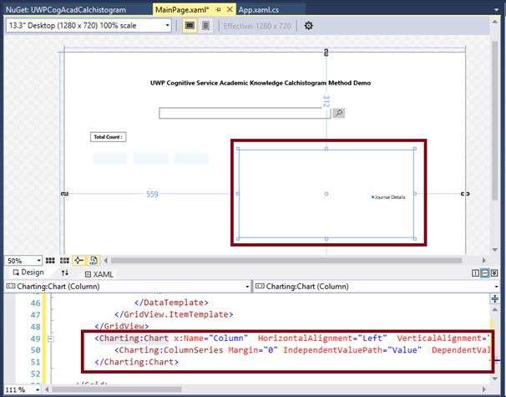506x397 pixels.
Task: Switch designer to portrait orientation
Action: (x=205, y=26)
